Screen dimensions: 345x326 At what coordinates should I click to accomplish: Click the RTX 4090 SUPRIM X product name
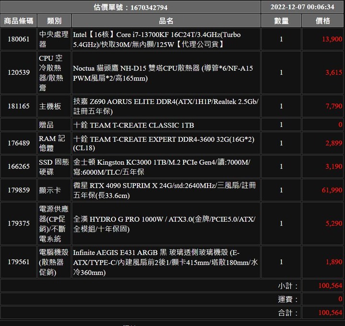[164, 191]
